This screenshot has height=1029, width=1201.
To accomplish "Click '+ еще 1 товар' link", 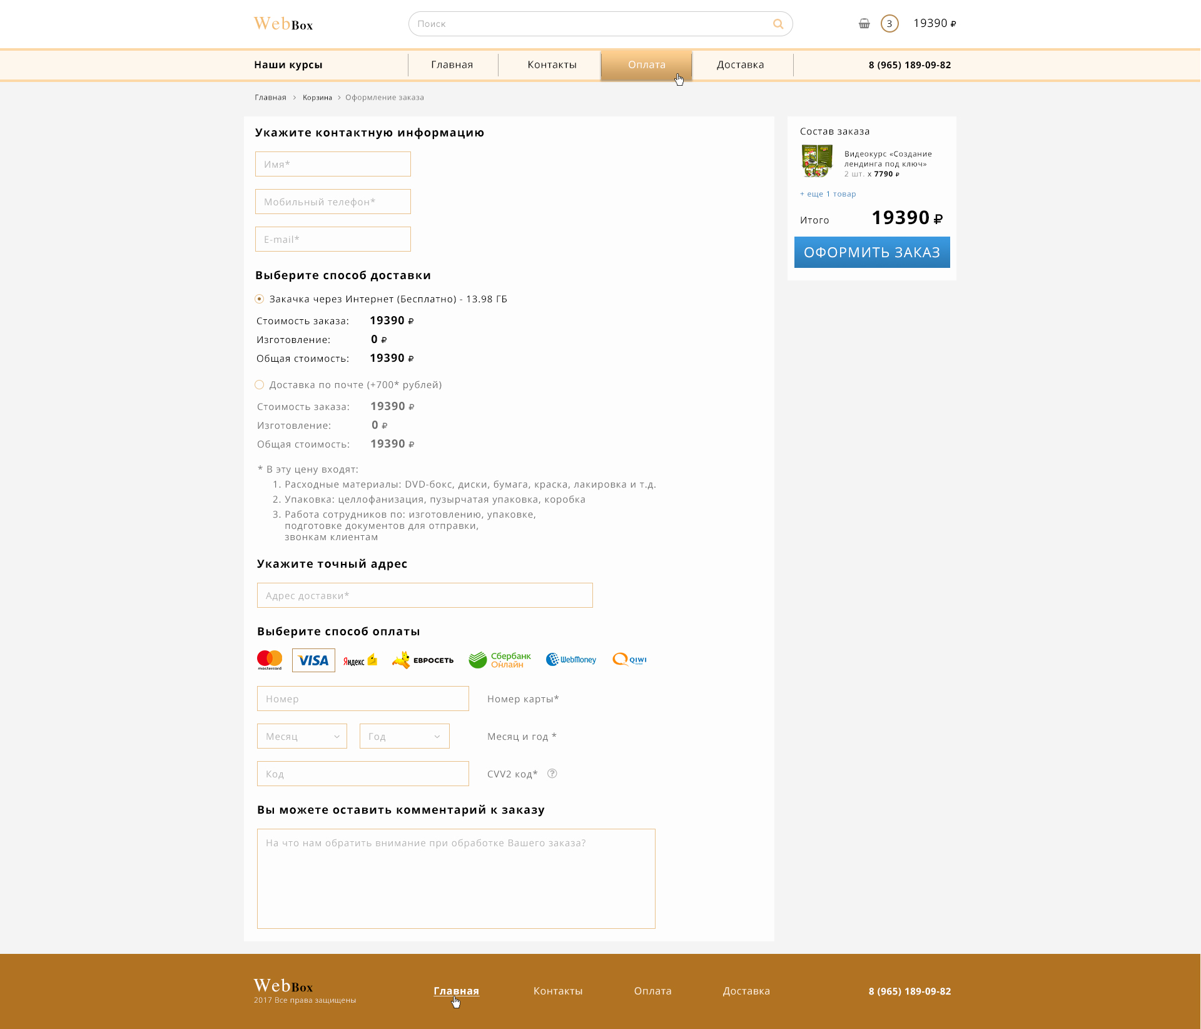I will coord(828,194).
